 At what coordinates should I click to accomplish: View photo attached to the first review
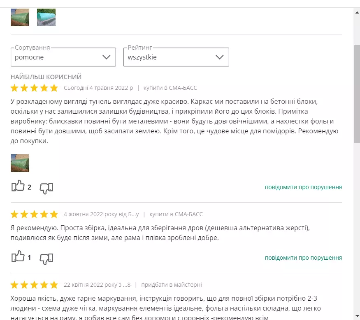click(x=20, y=163)
